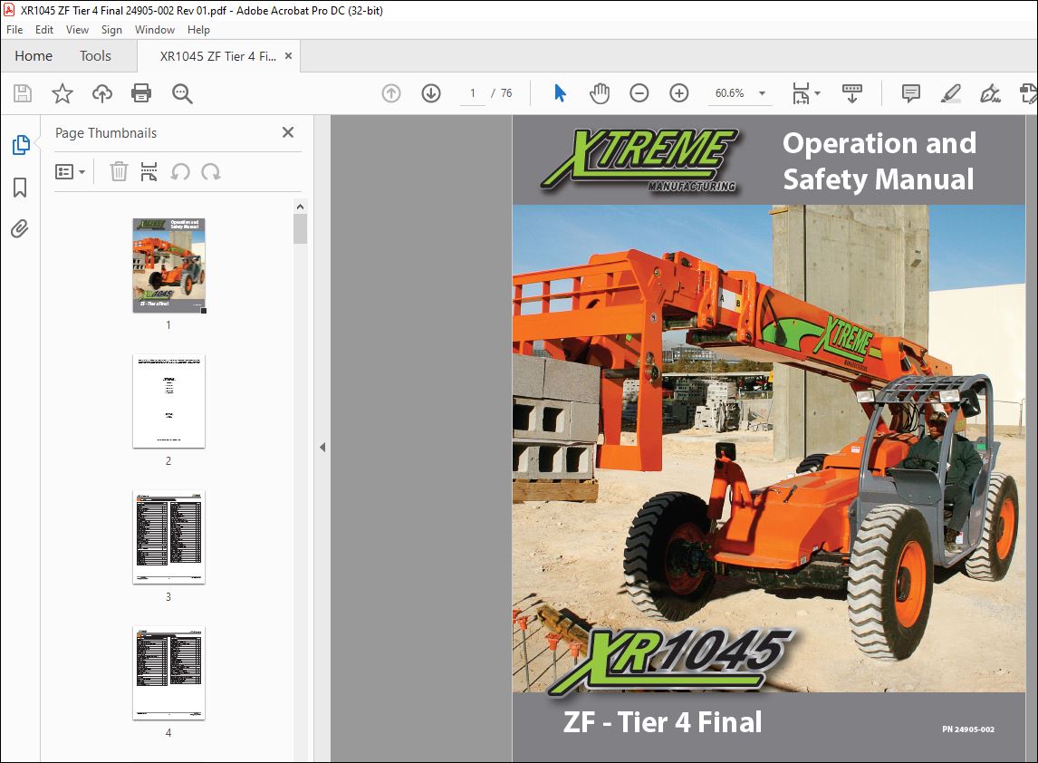1038x763 pixels.
Task: Click the upload to cloud icon
Action: (102, 93)
